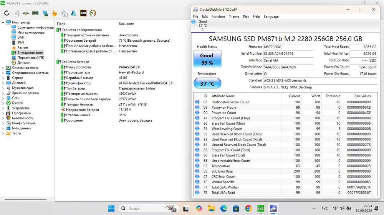The width and height of the screenshot is (384, 215).
Task: Click the Good 99 % health button
Action: tap(207, 59)
